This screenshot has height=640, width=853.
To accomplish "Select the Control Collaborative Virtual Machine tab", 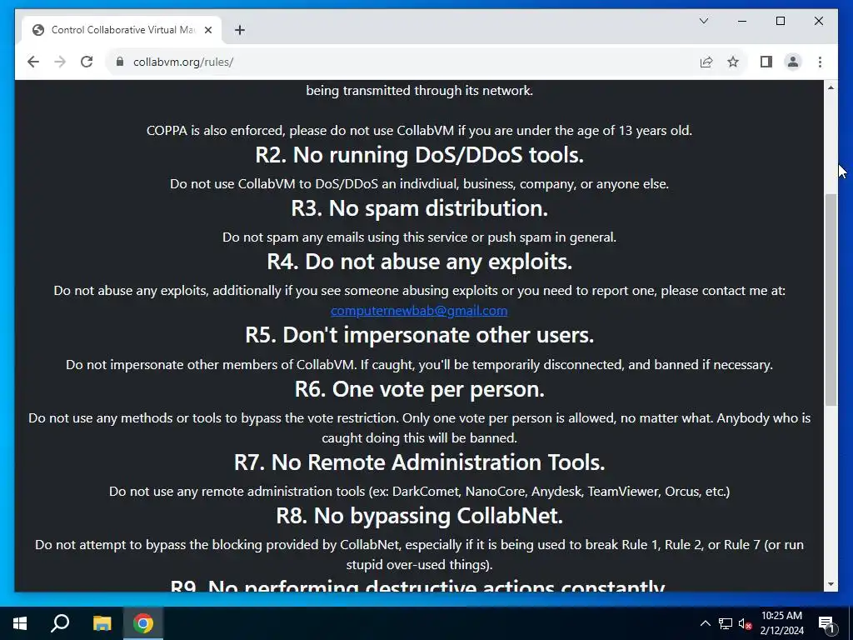I will tap(122, 30).
